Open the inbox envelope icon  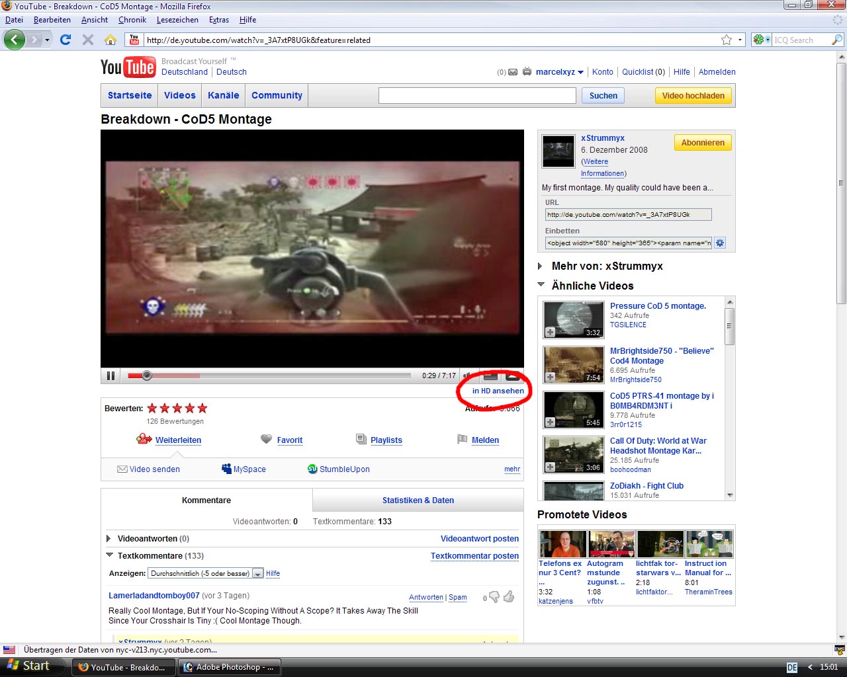(513, 72)
